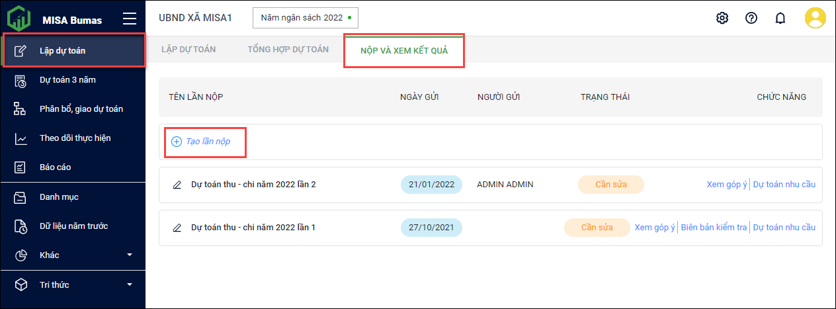Collapse the sidebar using hamburger menu icon
This screenshot has height=309, width=836.
pos(129,19)
